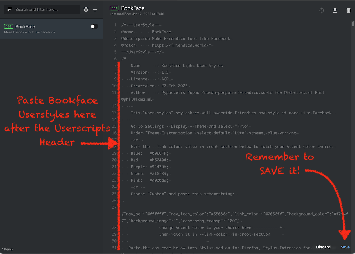Click the '==/UserStyle== */' closing line
355x254 pixels.
[143, 52]
